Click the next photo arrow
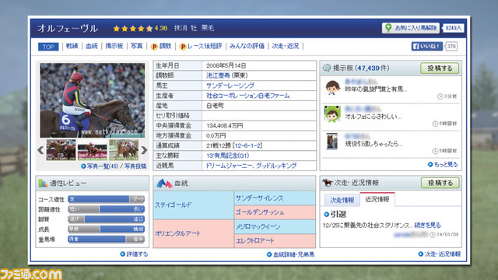The height and width of the screenshot is (280, 498). 144,150
